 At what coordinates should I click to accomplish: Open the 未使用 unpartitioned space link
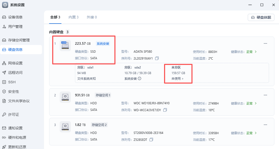177,79
